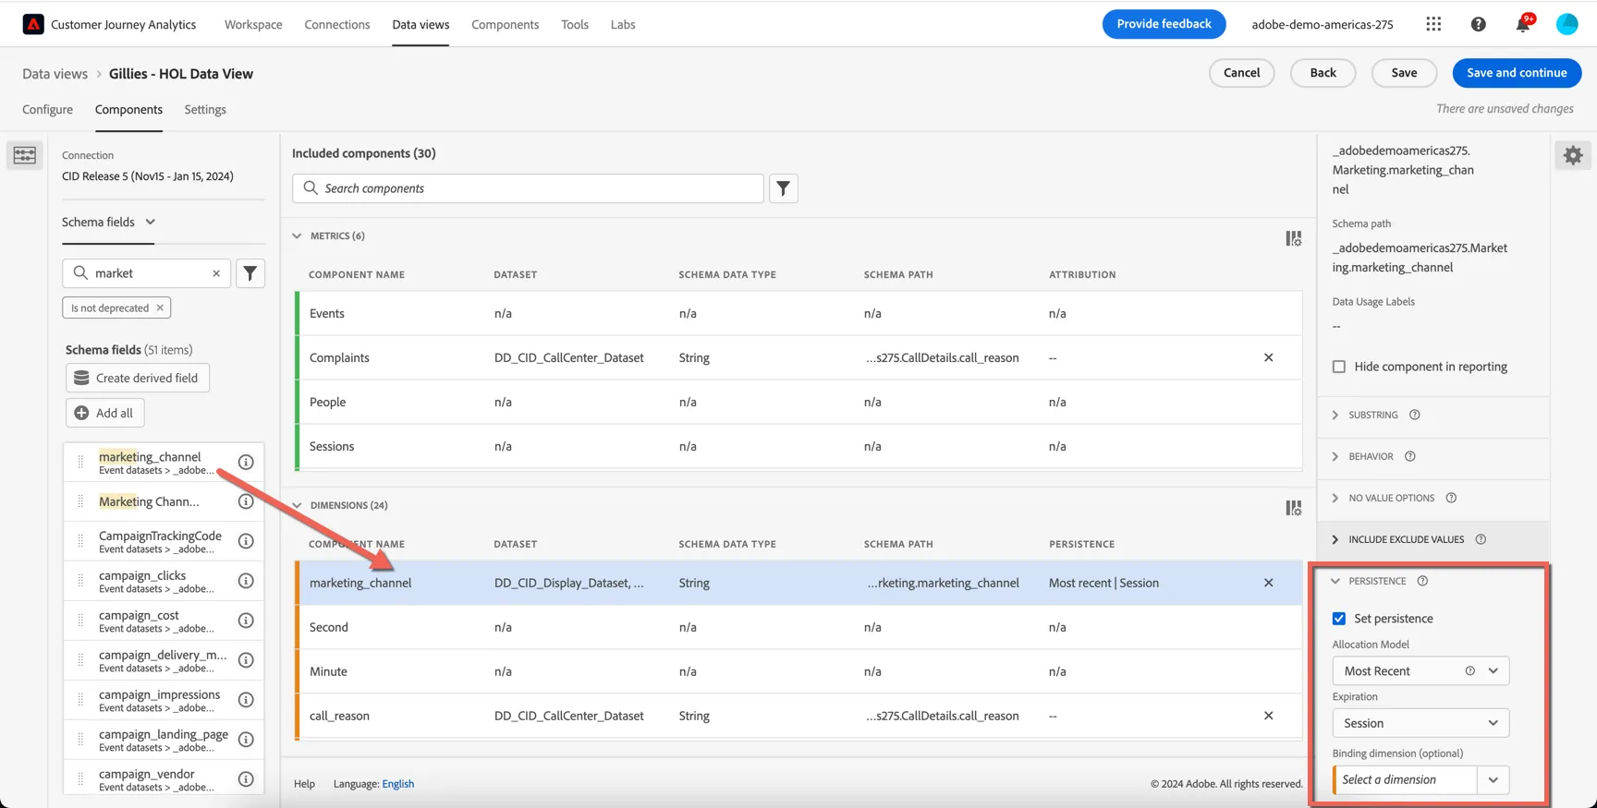Open the Allocation Model dropdown

1420,671
